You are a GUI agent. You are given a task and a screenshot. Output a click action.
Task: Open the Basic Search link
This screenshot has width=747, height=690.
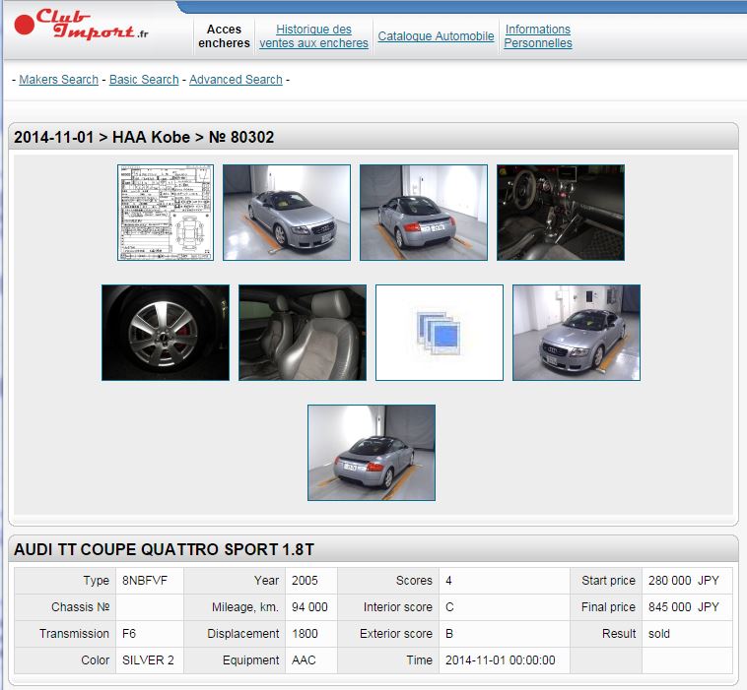[144, 80]
